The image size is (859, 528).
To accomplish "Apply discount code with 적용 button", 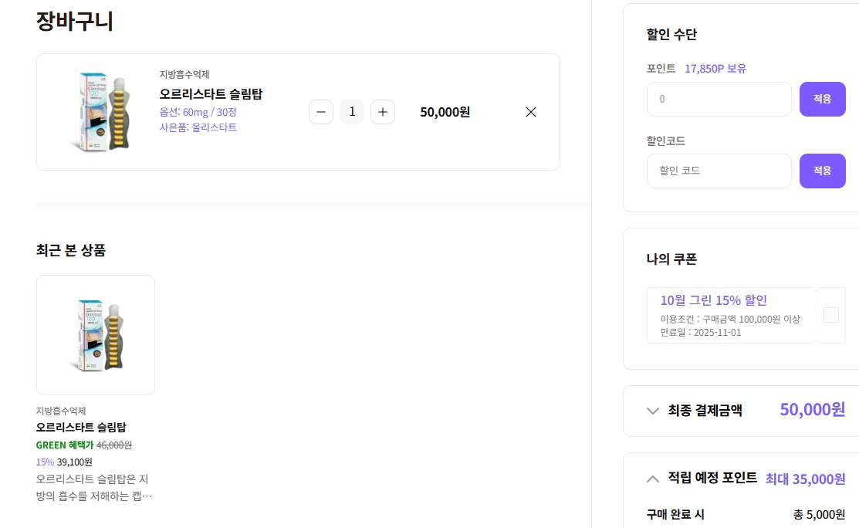I will click(822, 171).
